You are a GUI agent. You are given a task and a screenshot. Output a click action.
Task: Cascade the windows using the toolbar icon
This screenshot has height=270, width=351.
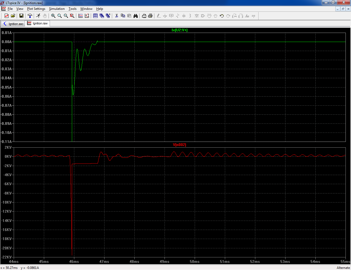[102, 16]
